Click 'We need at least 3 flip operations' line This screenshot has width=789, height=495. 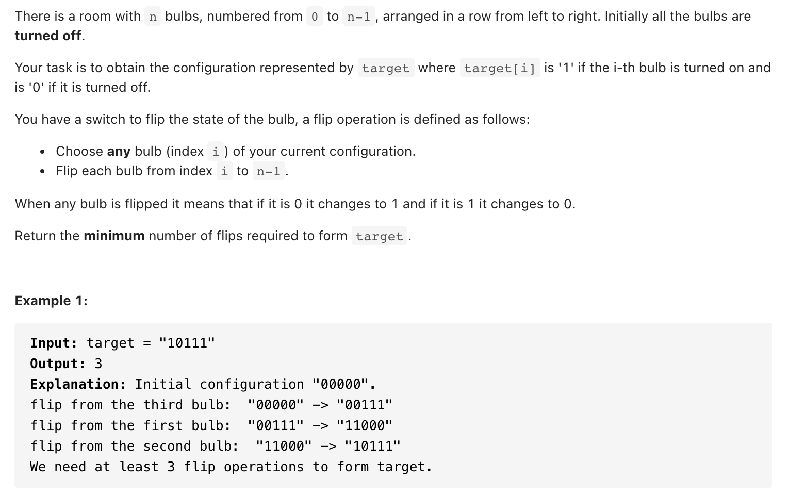[231, 467]
